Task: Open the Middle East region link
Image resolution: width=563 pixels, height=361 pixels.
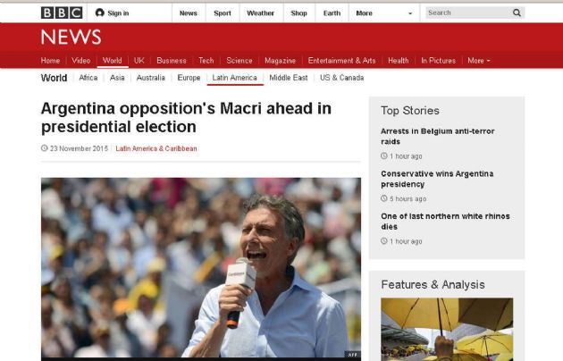Action: click(x=289, y=78)
